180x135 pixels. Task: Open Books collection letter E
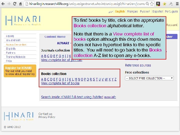point(54,79)
